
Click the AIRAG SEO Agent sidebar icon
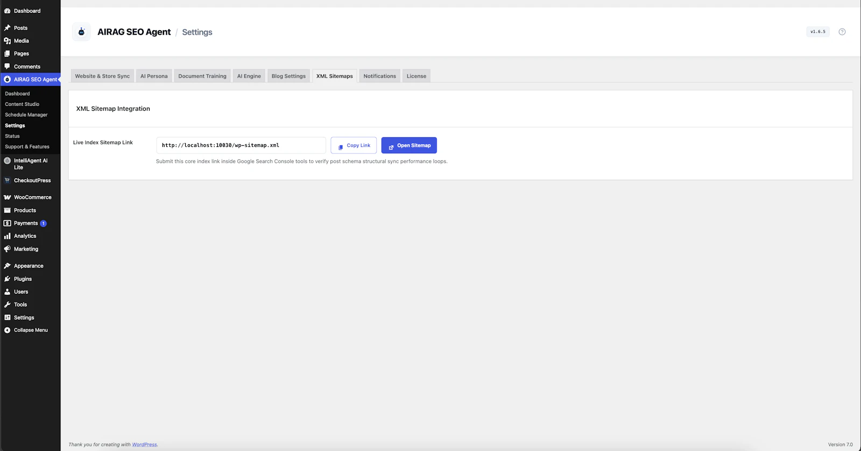click(x=8, y=79)
